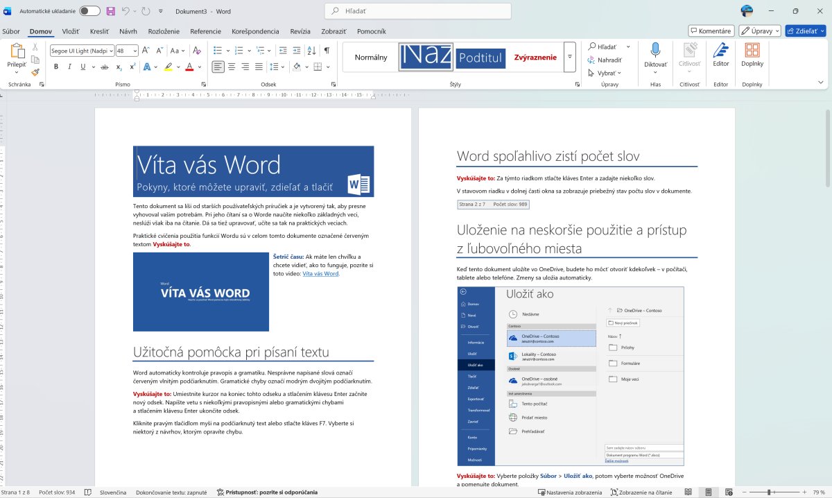This screenshot has width=832, height=498.
Task: Toggle strikethrough text formatting
Action: [104, 67]
